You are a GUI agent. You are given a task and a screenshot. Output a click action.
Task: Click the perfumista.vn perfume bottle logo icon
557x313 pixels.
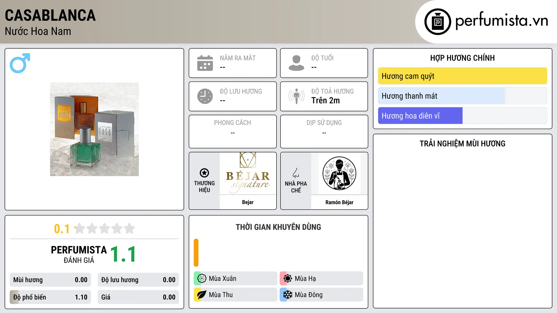438,22
